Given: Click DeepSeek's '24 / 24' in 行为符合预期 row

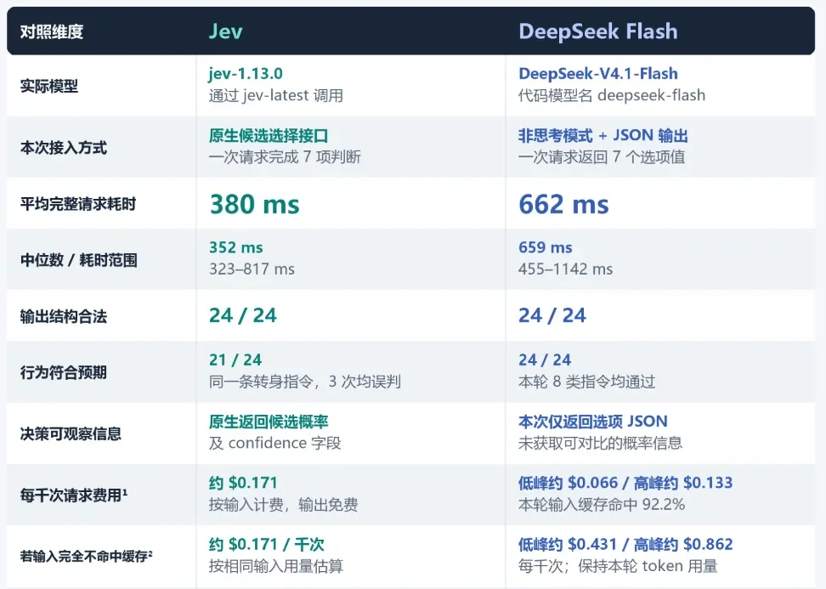Looking at the screenshot, I should click(x=545, y=360).
